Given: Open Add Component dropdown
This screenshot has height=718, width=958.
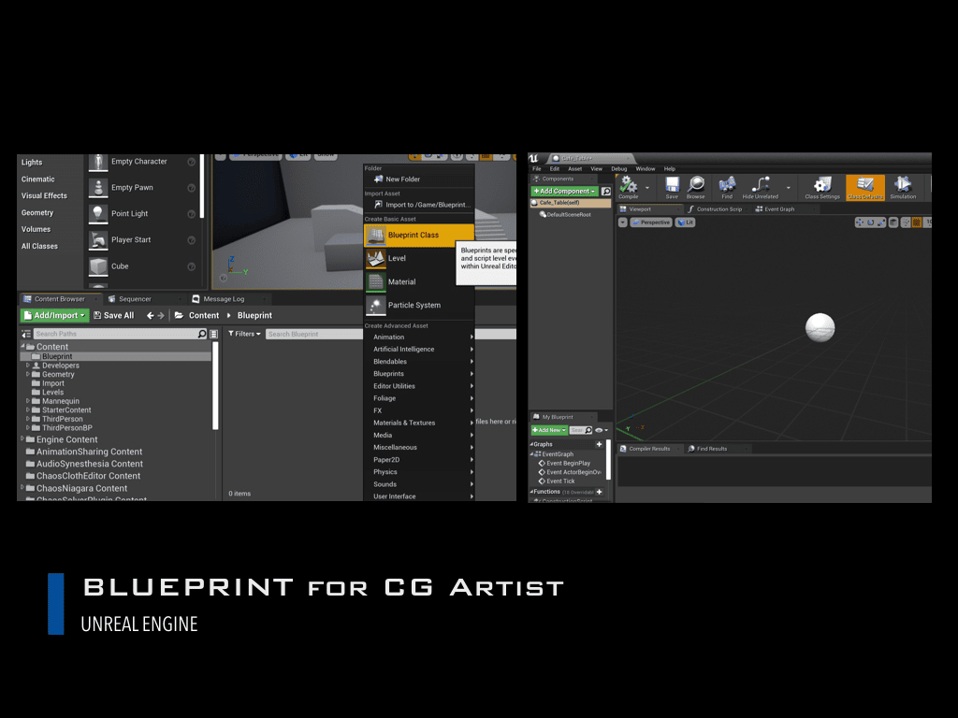Looking at the screenshot, I should pyautogui.click(x=564, y=191).
